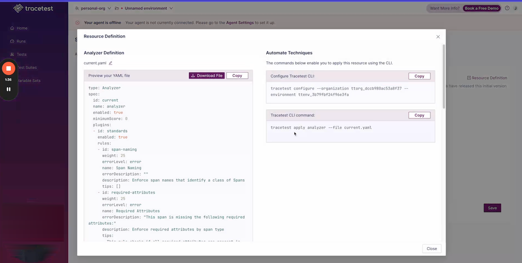Edit the current.yaml file name
Image resolution: width=522 pixels, height=263 pixels.
(110, 63)
